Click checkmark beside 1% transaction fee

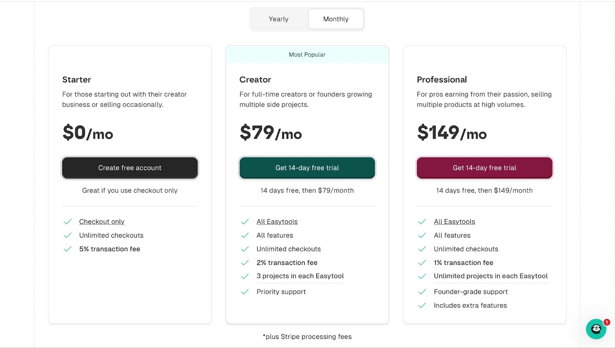(422, 263)
